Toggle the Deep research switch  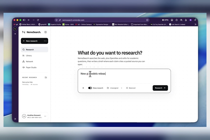(x=90, y=88)
